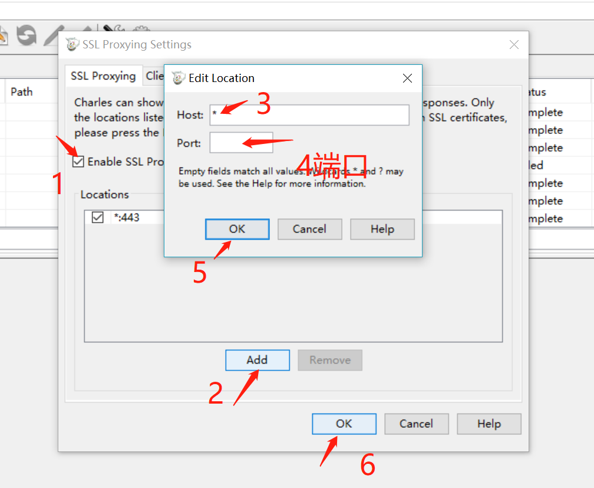Switch to the SSL Proxying tab
This screenshot has width=594, height=488.
[x=104, y=76]
